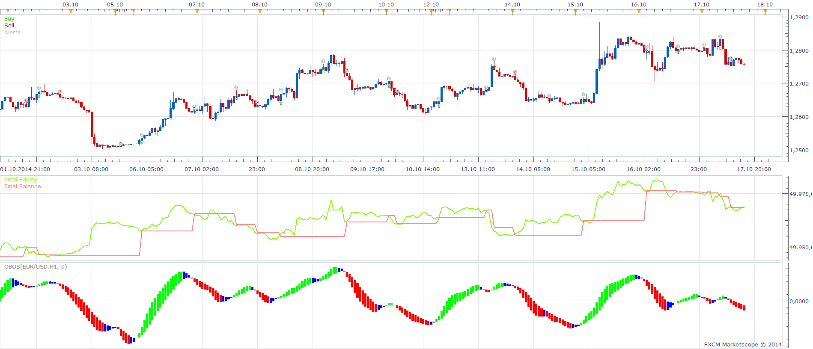Image resolution: width=813 pixels, height=349 pixels.
Task: Click the 17.10 20:00 time label
Action: coord(754,169)
